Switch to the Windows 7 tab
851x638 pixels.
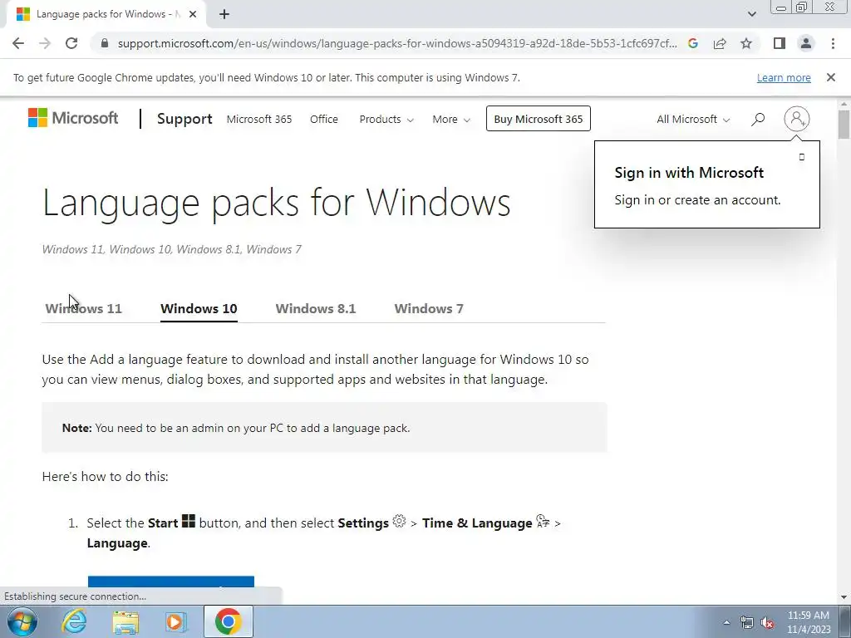[x=429, y=309]
